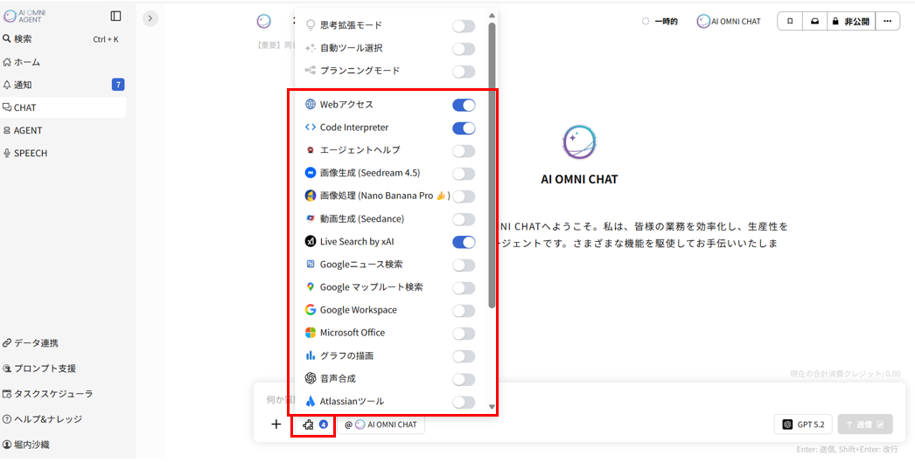Click the Google Workspace G icon
Image resolution: width=915 pixels, height=462 pixels.
tap(311, 310)
